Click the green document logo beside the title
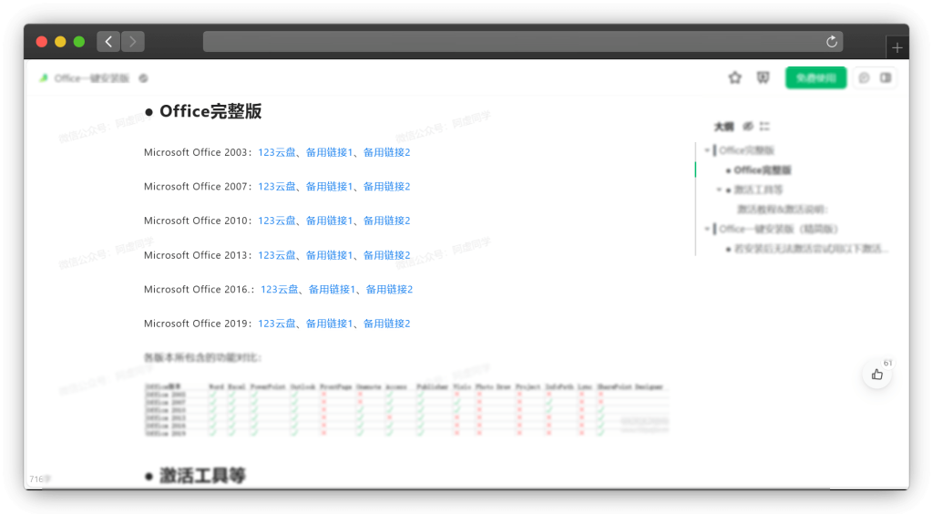 tap(44, 78)
